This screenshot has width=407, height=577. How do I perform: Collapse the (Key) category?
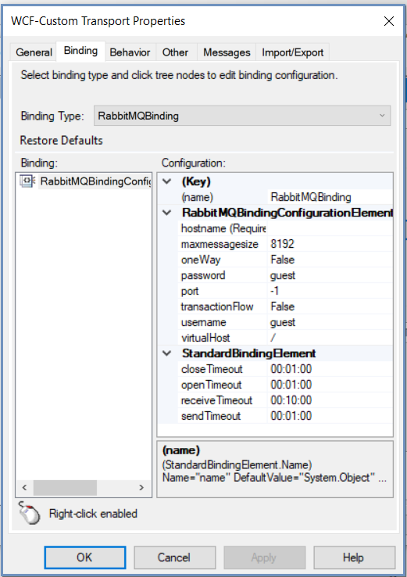pos(167,181)
